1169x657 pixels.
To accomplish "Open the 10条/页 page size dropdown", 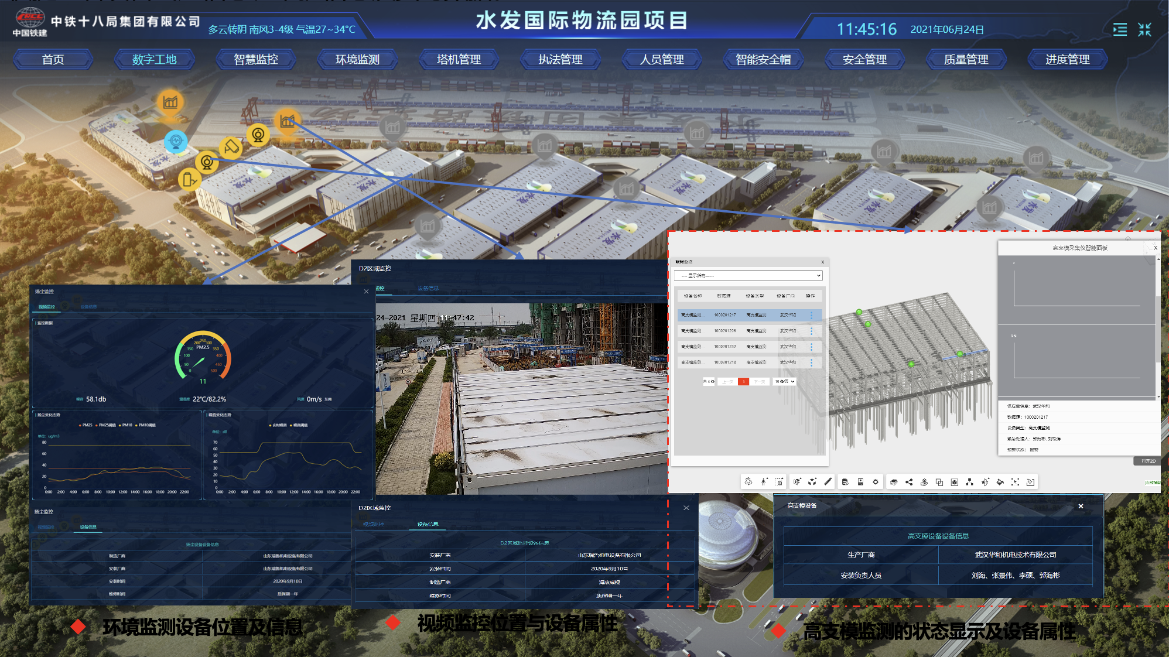I will click(784, 381).
